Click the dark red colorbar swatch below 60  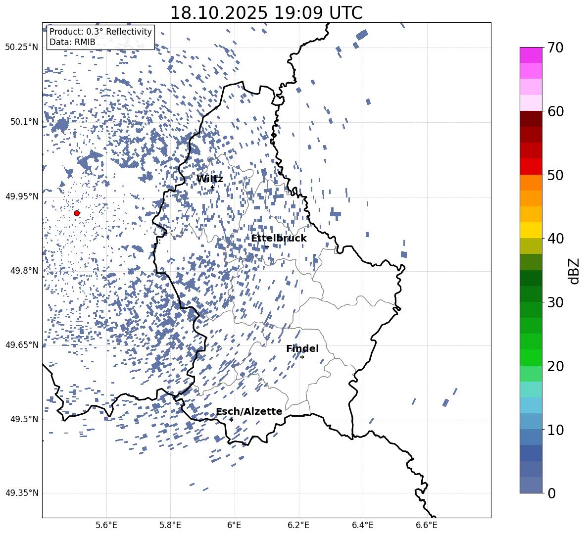[531, 119]
